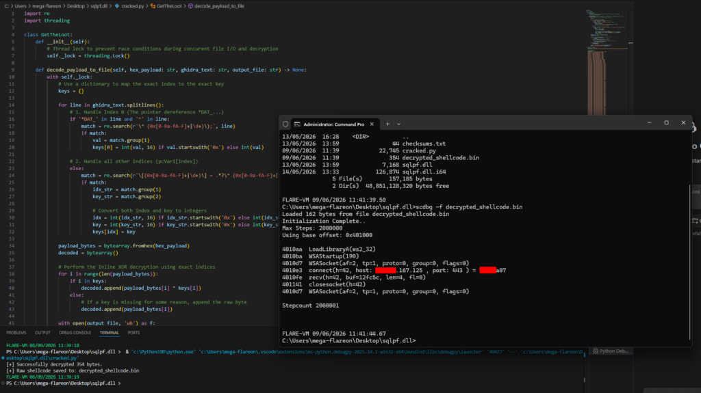701x393 pixels.
Task: Click 'cracked.py' in the directory listing
Action: pyautogui.click(x=419, y=151)
